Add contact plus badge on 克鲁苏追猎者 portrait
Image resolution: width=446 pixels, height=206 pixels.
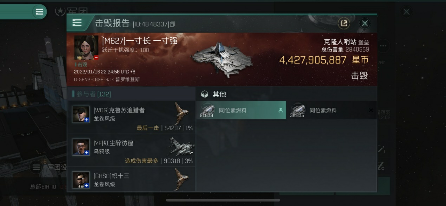pos(87,120)
